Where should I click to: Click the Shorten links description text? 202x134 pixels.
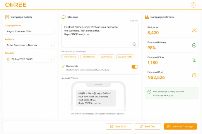(88, 70)
